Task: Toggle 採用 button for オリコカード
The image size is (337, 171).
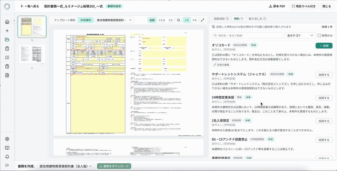Action: pos(324,46)
